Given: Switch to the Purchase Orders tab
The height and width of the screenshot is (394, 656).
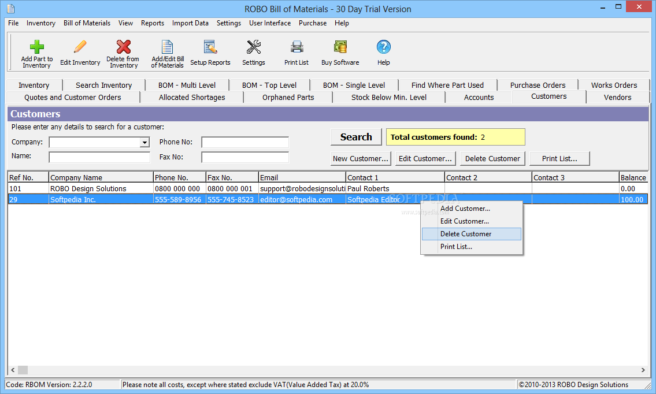Looking at the screenshot, I should 538,86.
